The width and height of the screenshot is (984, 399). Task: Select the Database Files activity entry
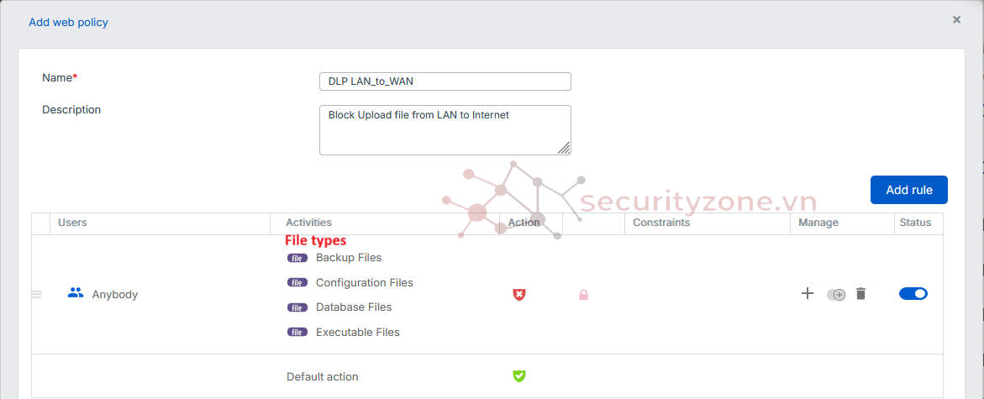point(353,307)
